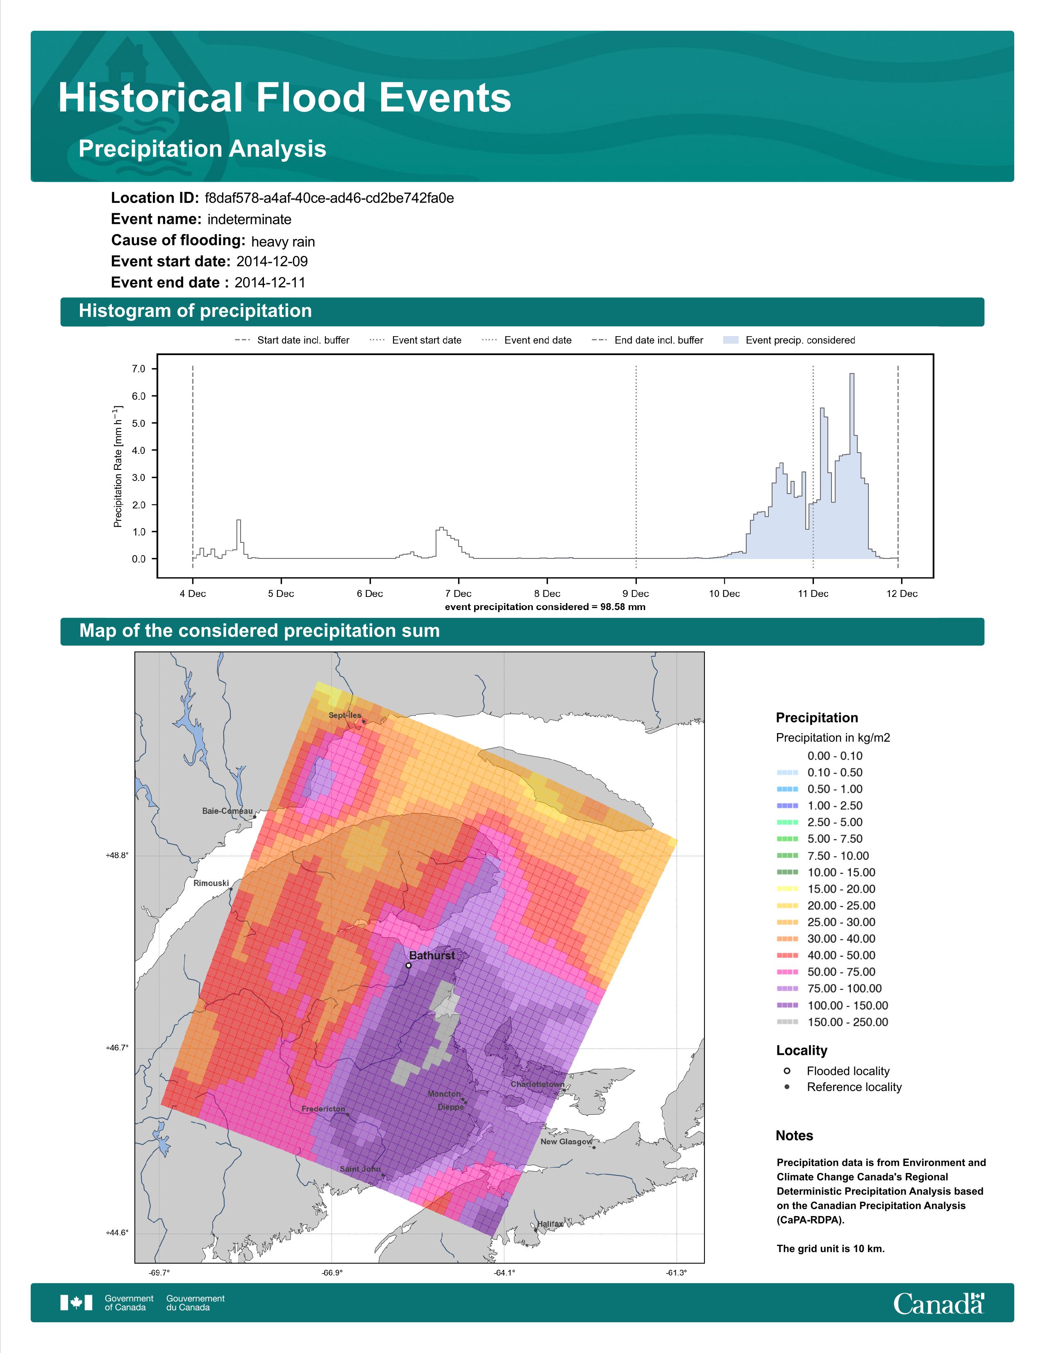Click the cause of flooding value heavy rain

pyautogui.click(x=283, y=241)
